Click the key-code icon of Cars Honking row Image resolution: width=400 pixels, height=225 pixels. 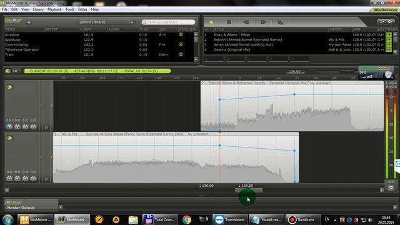coord(181,44)
